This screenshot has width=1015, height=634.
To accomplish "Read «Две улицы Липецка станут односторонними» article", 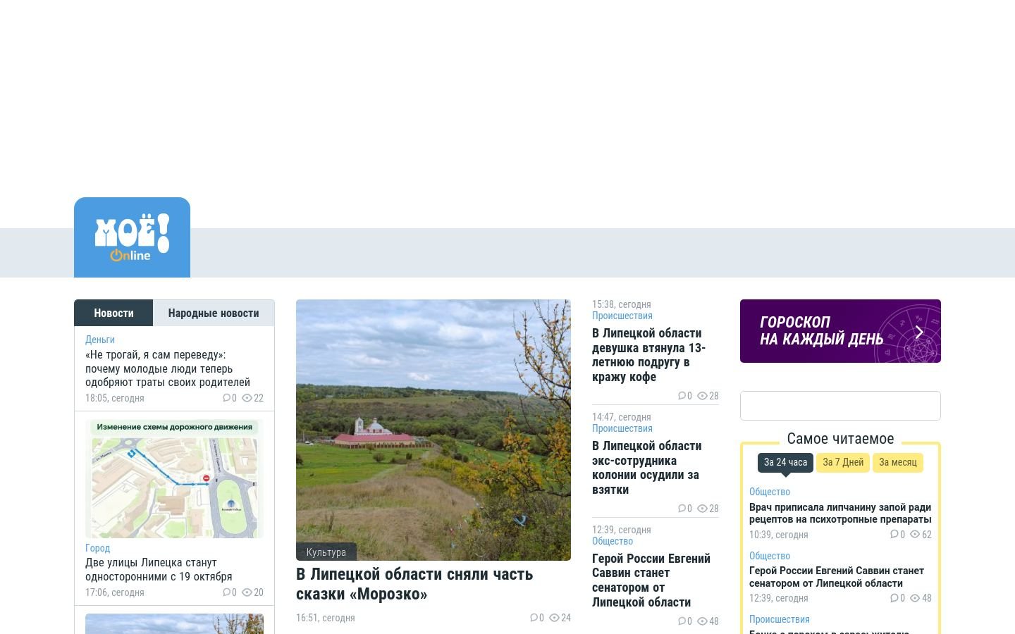I will pos(159,569).
